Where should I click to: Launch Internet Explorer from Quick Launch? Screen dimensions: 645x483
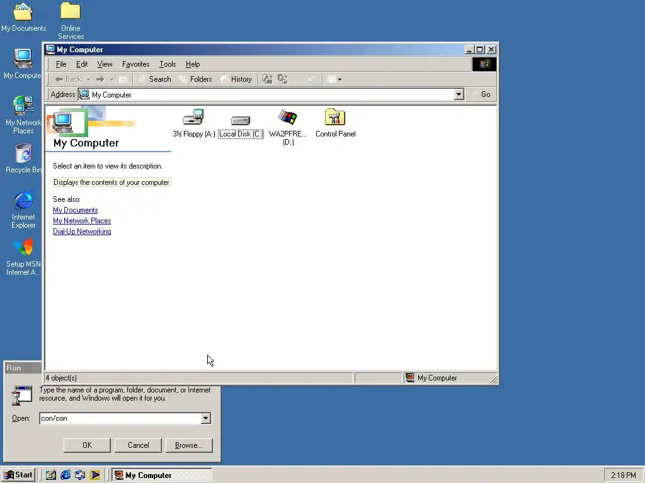tap(66, 475)
